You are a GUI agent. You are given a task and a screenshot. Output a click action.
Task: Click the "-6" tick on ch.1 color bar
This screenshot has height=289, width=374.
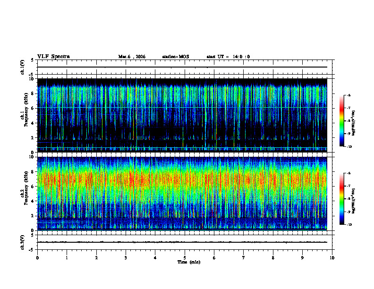tap(348, 95)
